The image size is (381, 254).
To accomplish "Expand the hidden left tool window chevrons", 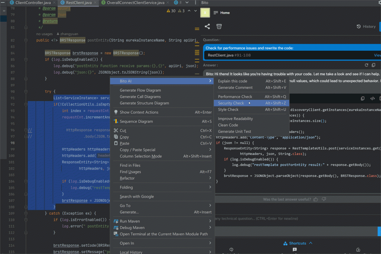I will pos(4,11).
